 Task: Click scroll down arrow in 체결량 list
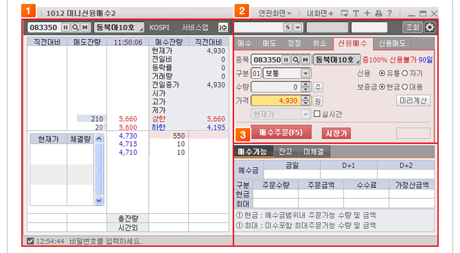click(x=99, y=201)
